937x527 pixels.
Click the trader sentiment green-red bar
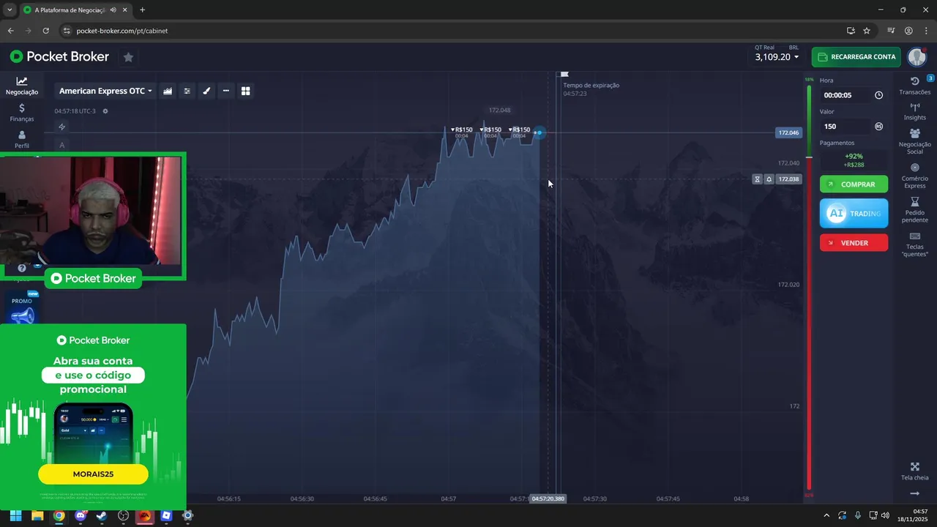[809, 288]
